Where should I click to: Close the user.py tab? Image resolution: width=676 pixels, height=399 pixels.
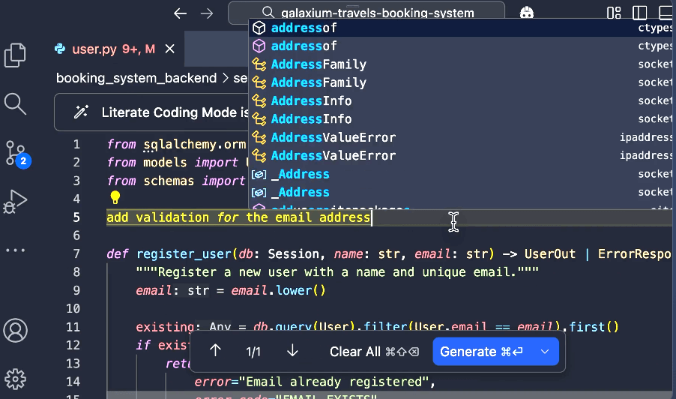pyautogui.click(x=170, y=49)
